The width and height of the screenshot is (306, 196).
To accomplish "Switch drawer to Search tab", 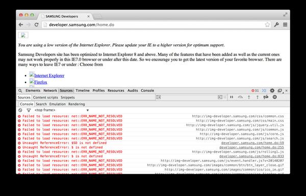I will (41, 104).
